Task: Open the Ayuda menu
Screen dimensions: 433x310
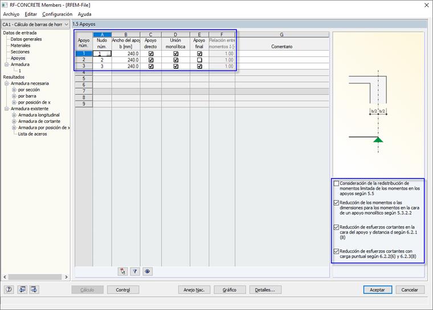Action: coord(84,14)
